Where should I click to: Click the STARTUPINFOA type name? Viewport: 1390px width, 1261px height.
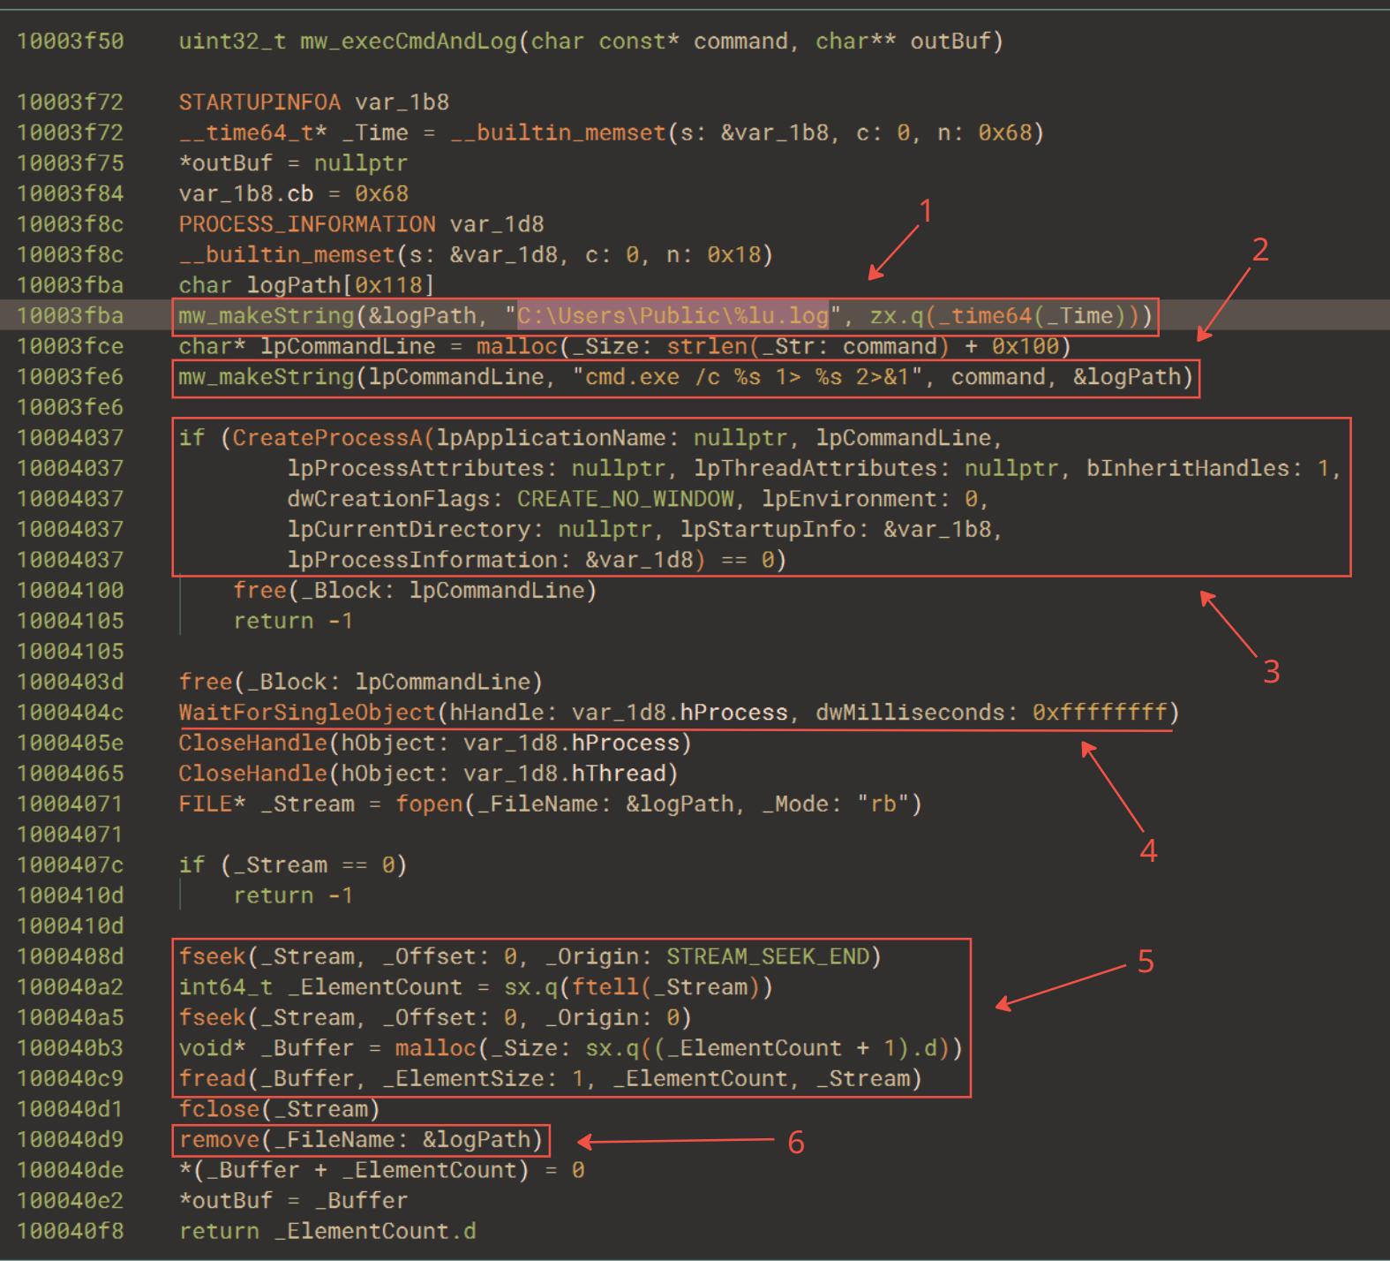[259, 102]
